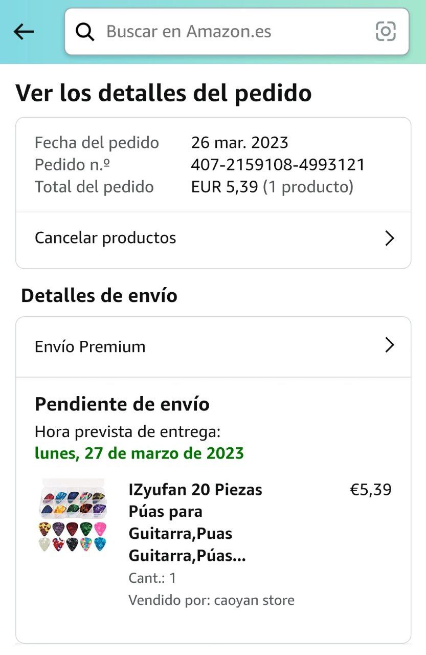Select the 'Cancelar productos' option
426x655 pixels.
(105, 238)
